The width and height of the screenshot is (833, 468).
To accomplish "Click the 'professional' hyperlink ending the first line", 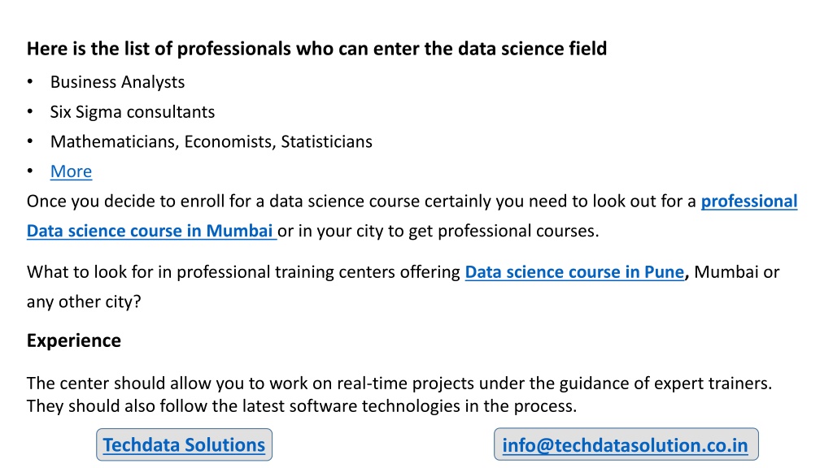I will pyautogui.click(x=749, y=201).
